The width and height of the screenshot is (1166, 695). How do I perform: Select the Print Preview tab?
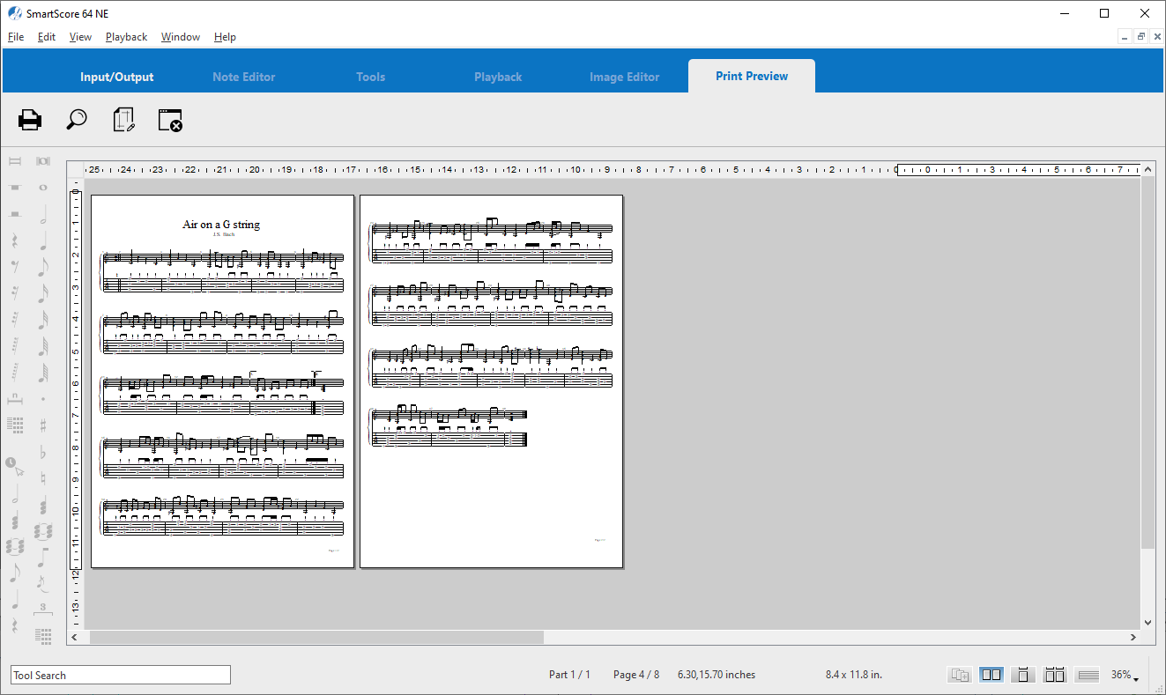point(752,76)
